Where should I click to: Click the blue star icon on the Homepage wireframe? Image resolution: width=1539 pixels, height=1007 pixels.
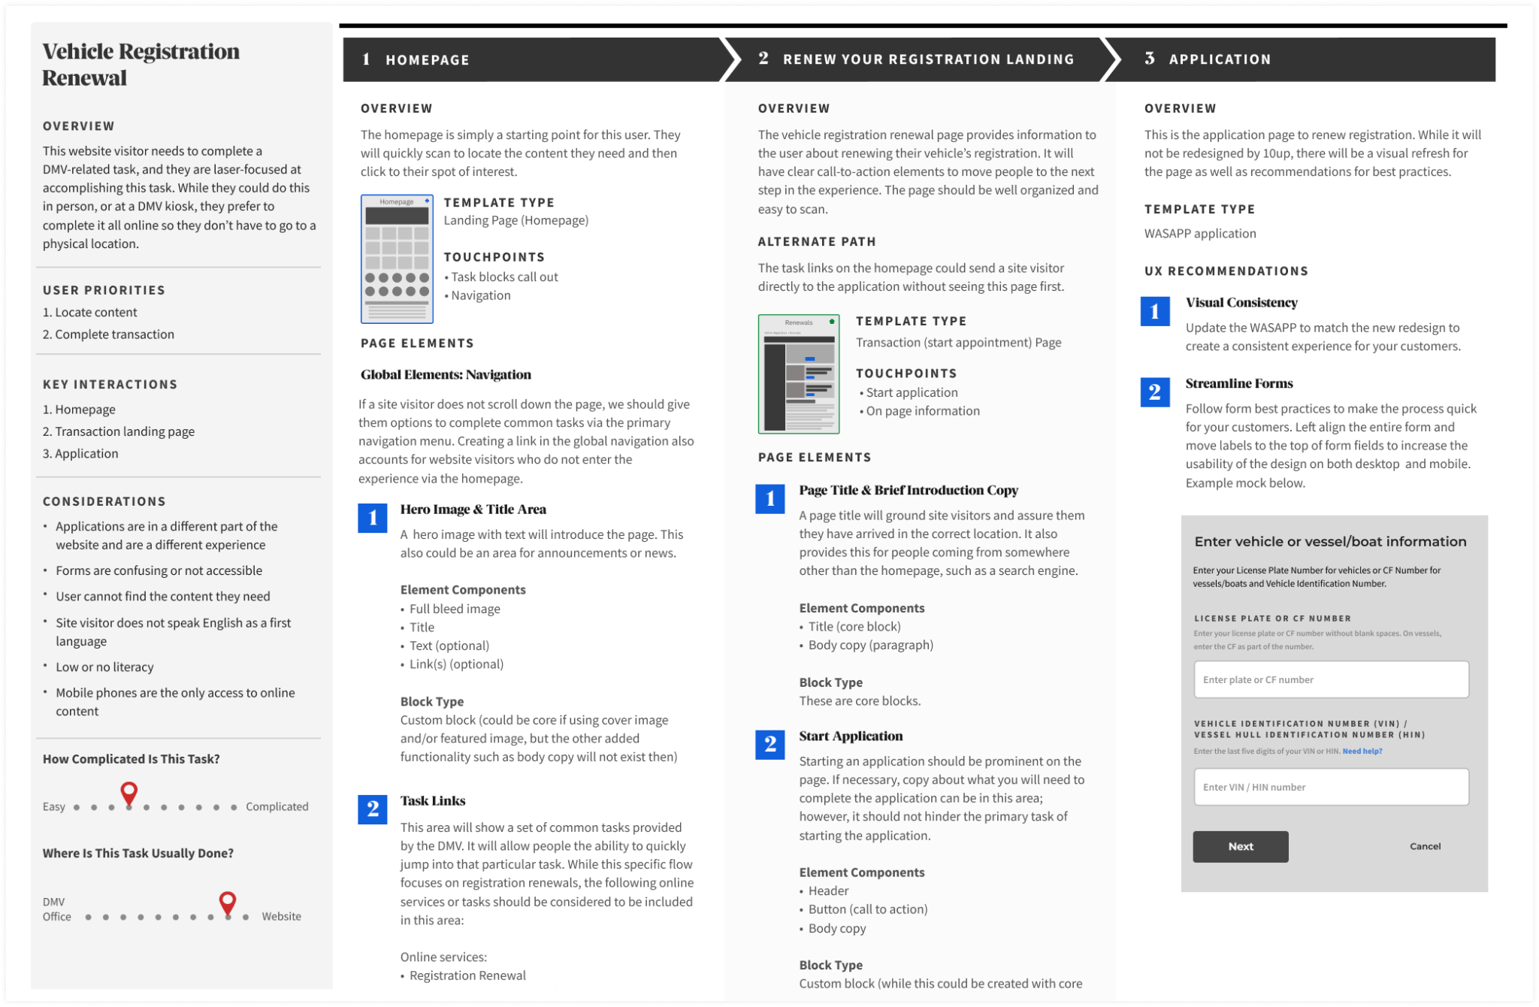click(x=428, y=201)
